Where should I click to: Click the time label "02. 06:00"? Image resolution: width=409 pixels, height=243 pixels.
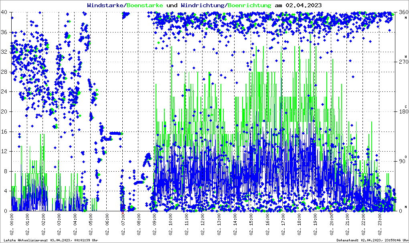pyautogui.click(x=107, y=224)
